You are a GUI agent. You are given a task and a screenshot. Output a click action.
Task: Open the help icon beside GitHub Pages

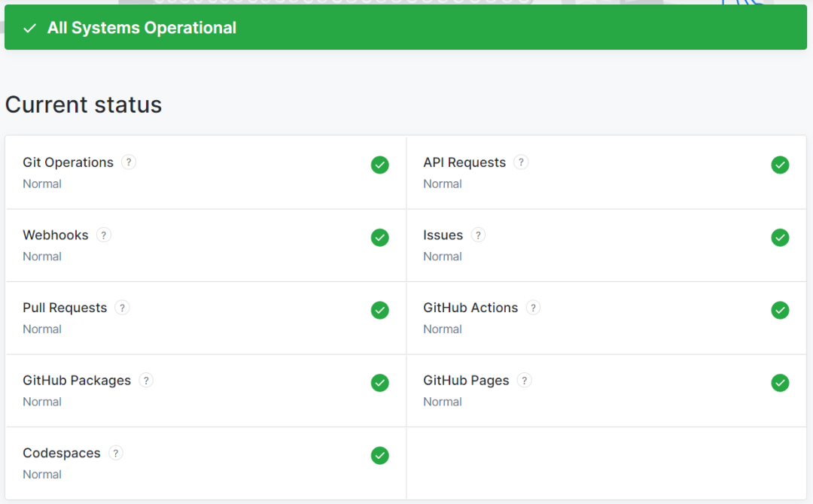pyautogui.click(x=524, y=380)
